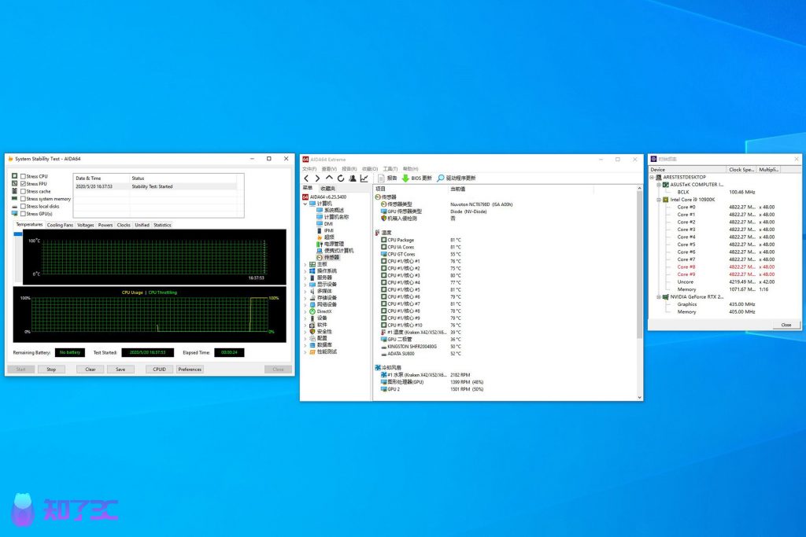Enable the Stress GPU(s) checkbox
This screenshot has height=537, width=806.
tap(23, 214)
